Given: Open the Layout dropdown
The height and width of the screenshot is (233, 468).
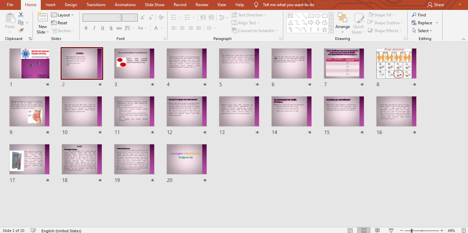Looking at the screenshot, I should [x=63, y=15].
